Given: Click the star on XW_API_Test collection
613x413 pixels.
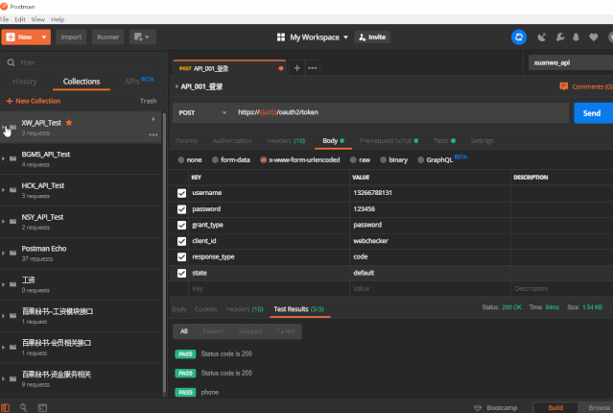Looking at the screenshot, I should (69, 123).
